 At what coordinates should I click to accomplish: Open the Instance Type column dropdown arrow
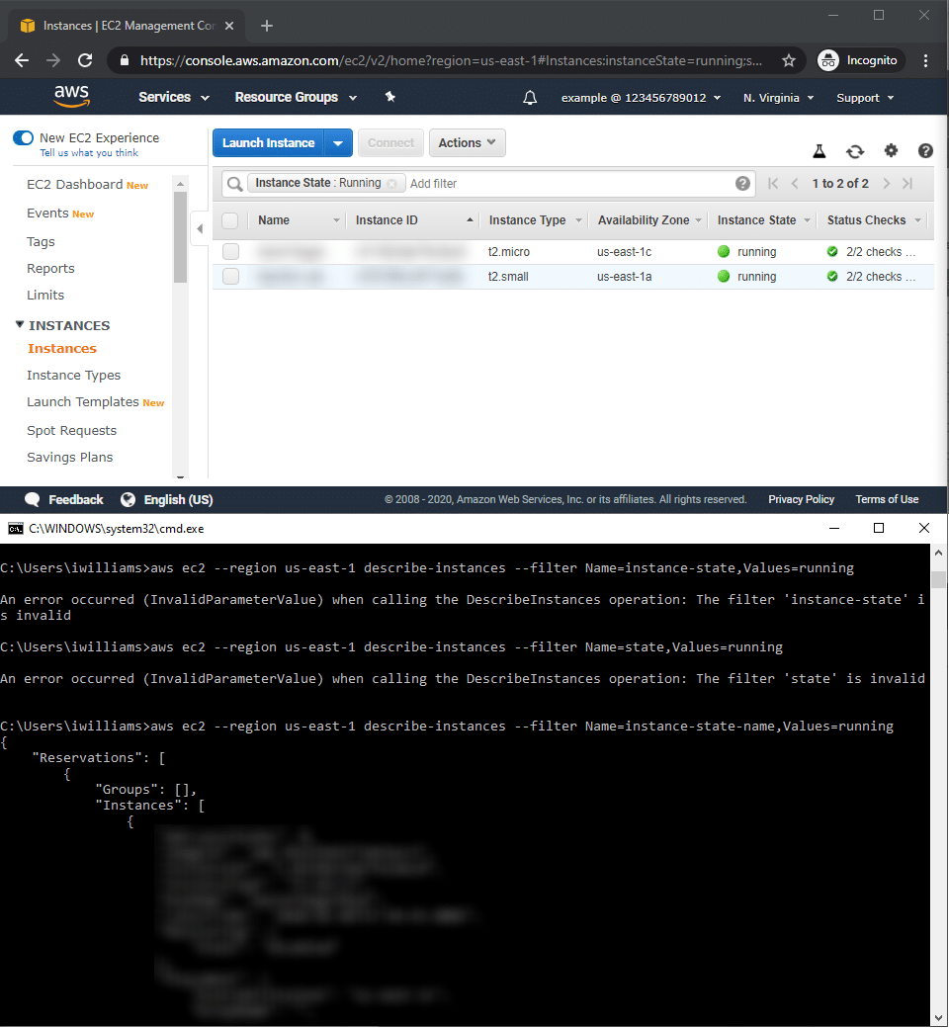click(578, 221)
